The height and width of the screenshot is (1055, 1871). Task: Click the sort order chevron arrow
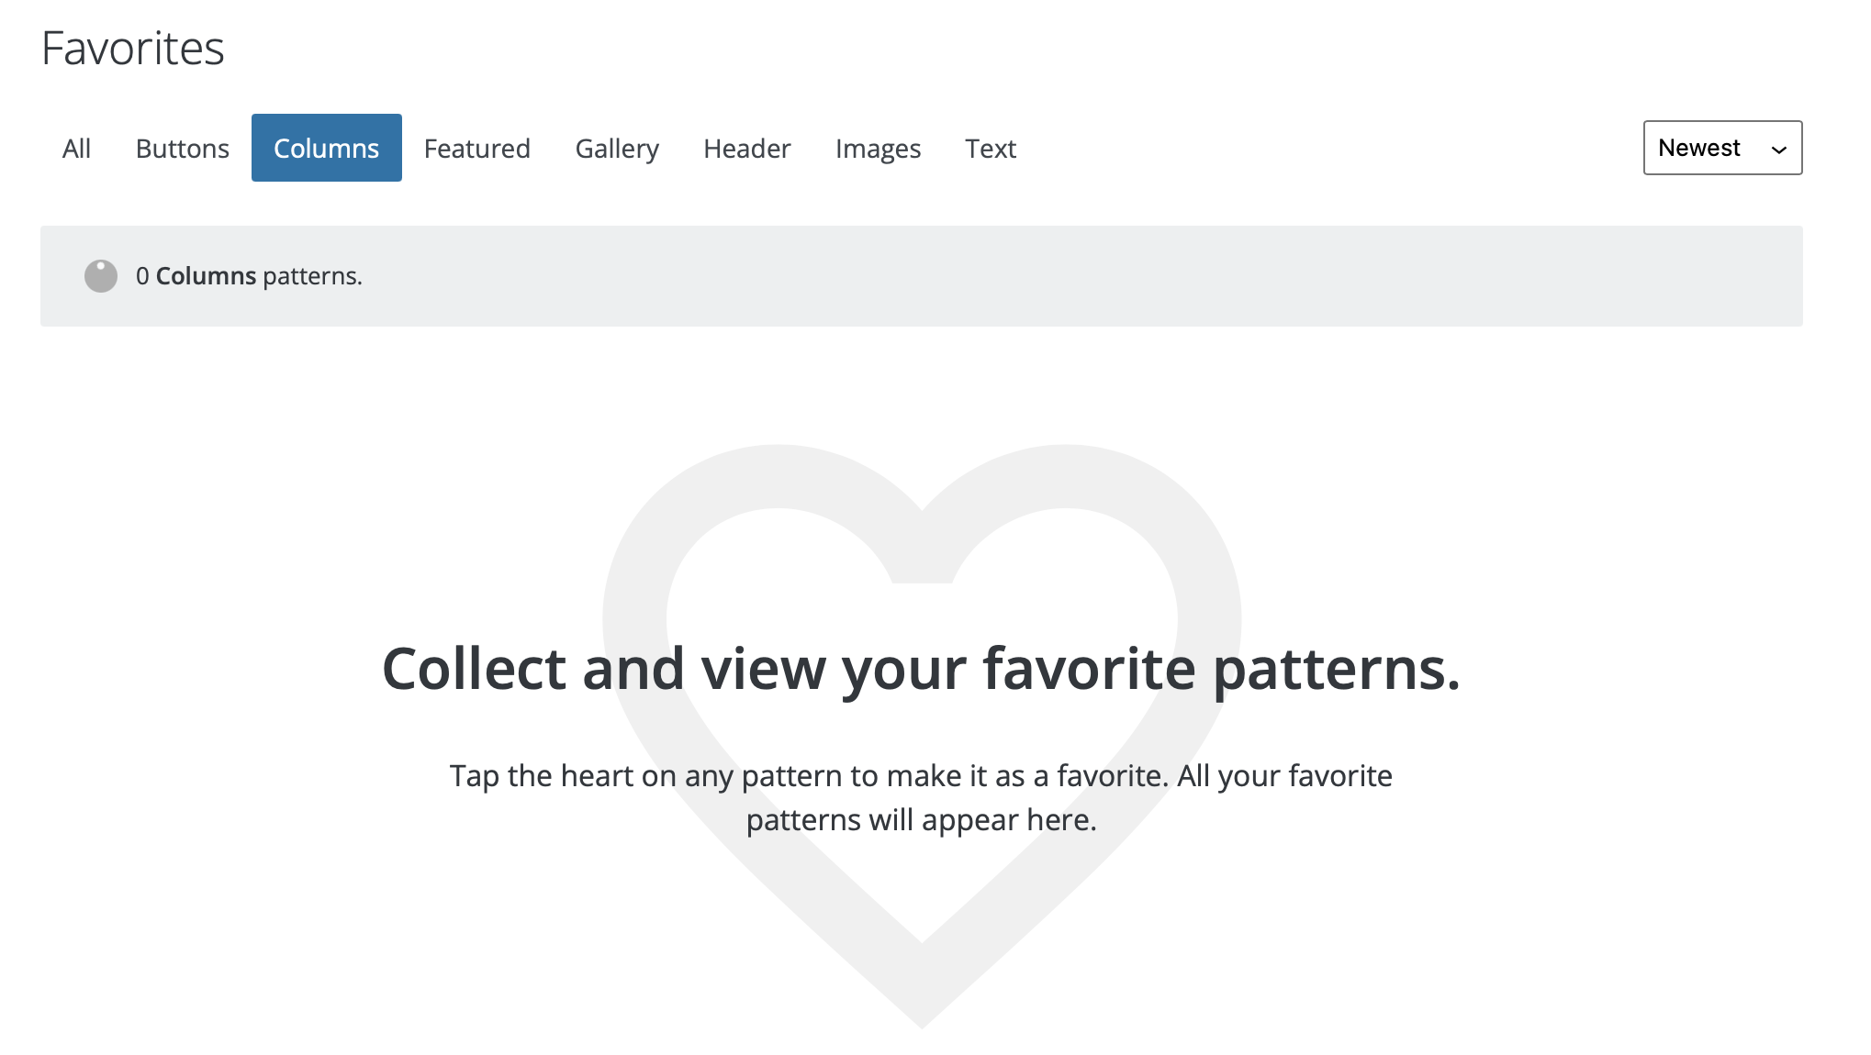(x=1778, y=149)
